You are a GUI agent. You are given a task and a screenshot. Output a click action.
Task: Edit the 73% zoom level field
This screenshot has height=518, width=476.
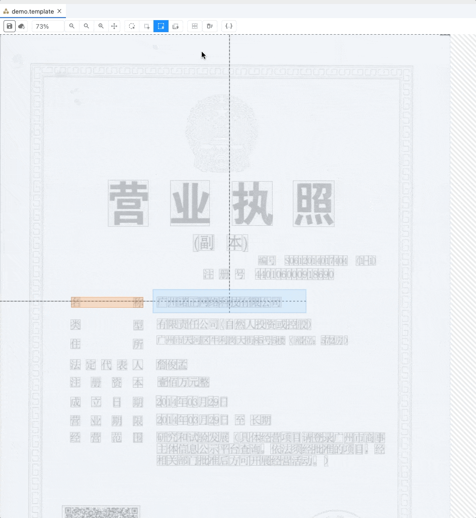point(48,26)
